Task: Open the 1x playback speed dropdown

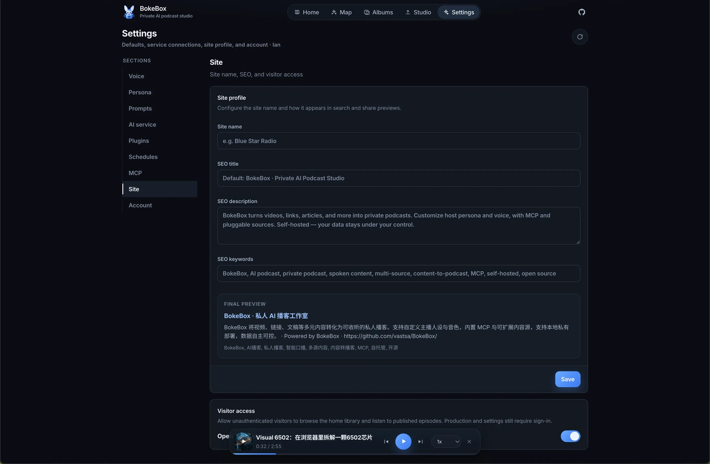Action: pos(446,442)
